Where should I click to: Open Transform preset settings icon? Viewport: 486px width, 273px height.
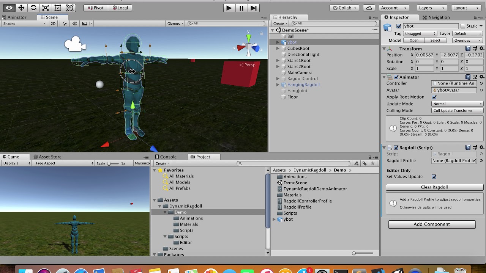(475, 49)
